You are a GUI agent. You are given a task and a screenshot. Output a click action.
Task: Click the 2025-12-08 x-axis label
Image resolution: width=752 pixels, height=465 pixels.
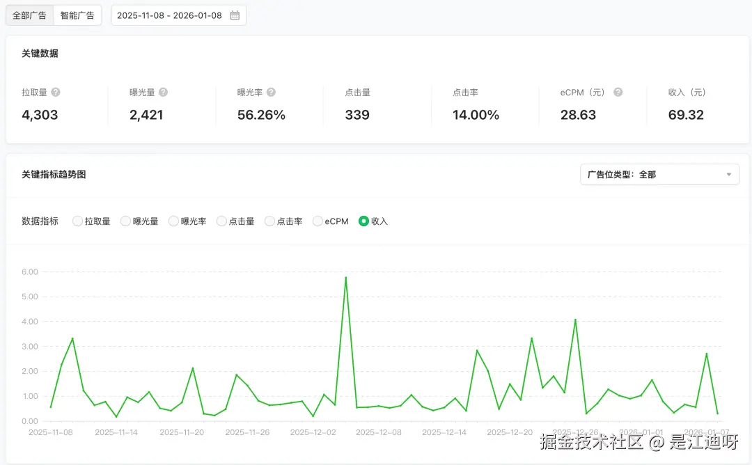(379, 432)
